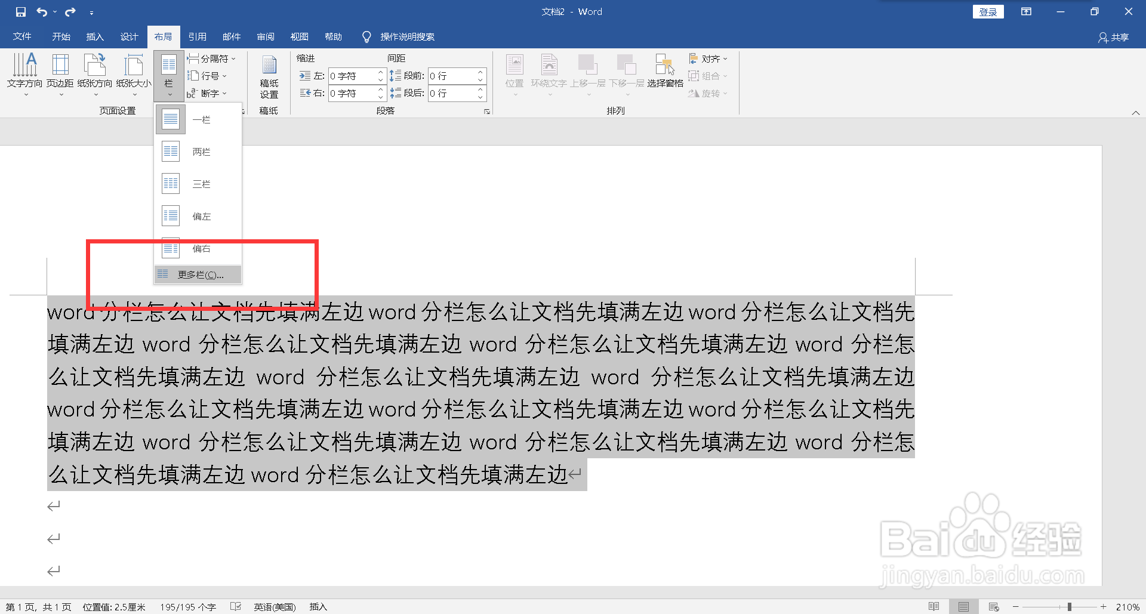Select the Two columns (两栏) option
Screen dimensions: 1146x614
click(x=198, y=152)
